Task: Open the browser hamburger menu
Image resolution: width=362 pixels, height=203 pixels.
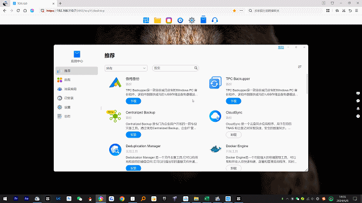Action: [x=356, y=11]
